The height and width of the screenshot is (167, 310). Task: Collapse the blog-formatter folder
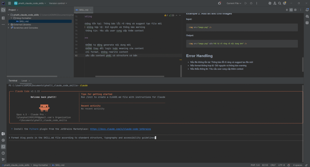[12, 18]
